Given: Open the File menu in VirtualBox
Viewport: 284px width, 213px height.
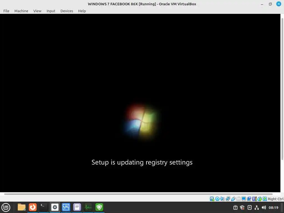Looking at the screenshot, I should (6, 11).
